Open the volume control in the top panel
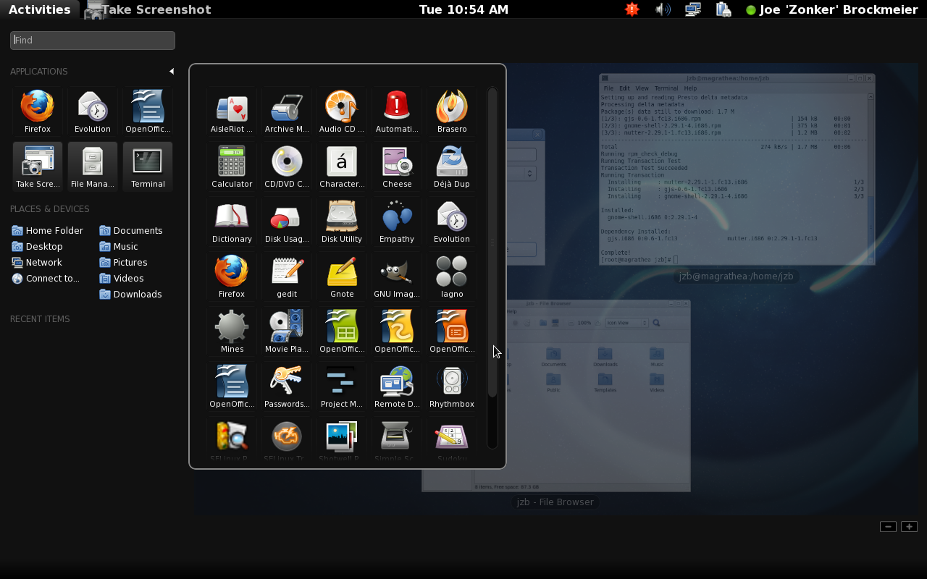Image resolution: width=927 pixels, height=579 pixels. [x=662, y=9]
